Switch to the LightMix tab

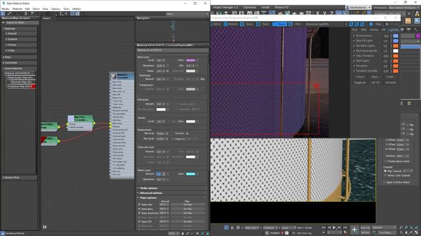click(x=393, y=29)
